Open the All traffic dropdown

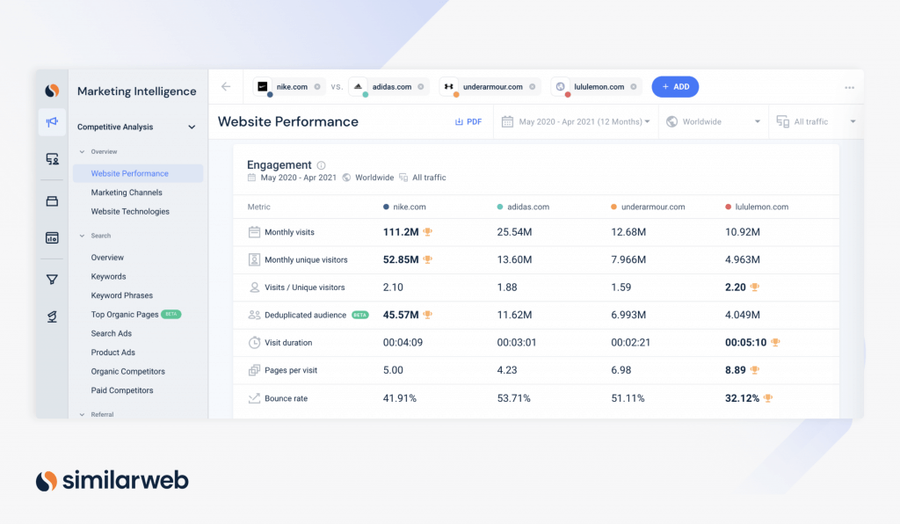coord(817,121)
